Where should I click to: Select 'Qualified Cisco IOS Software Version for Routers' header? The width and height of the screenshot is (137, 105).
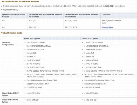click(x=45, y=16)
